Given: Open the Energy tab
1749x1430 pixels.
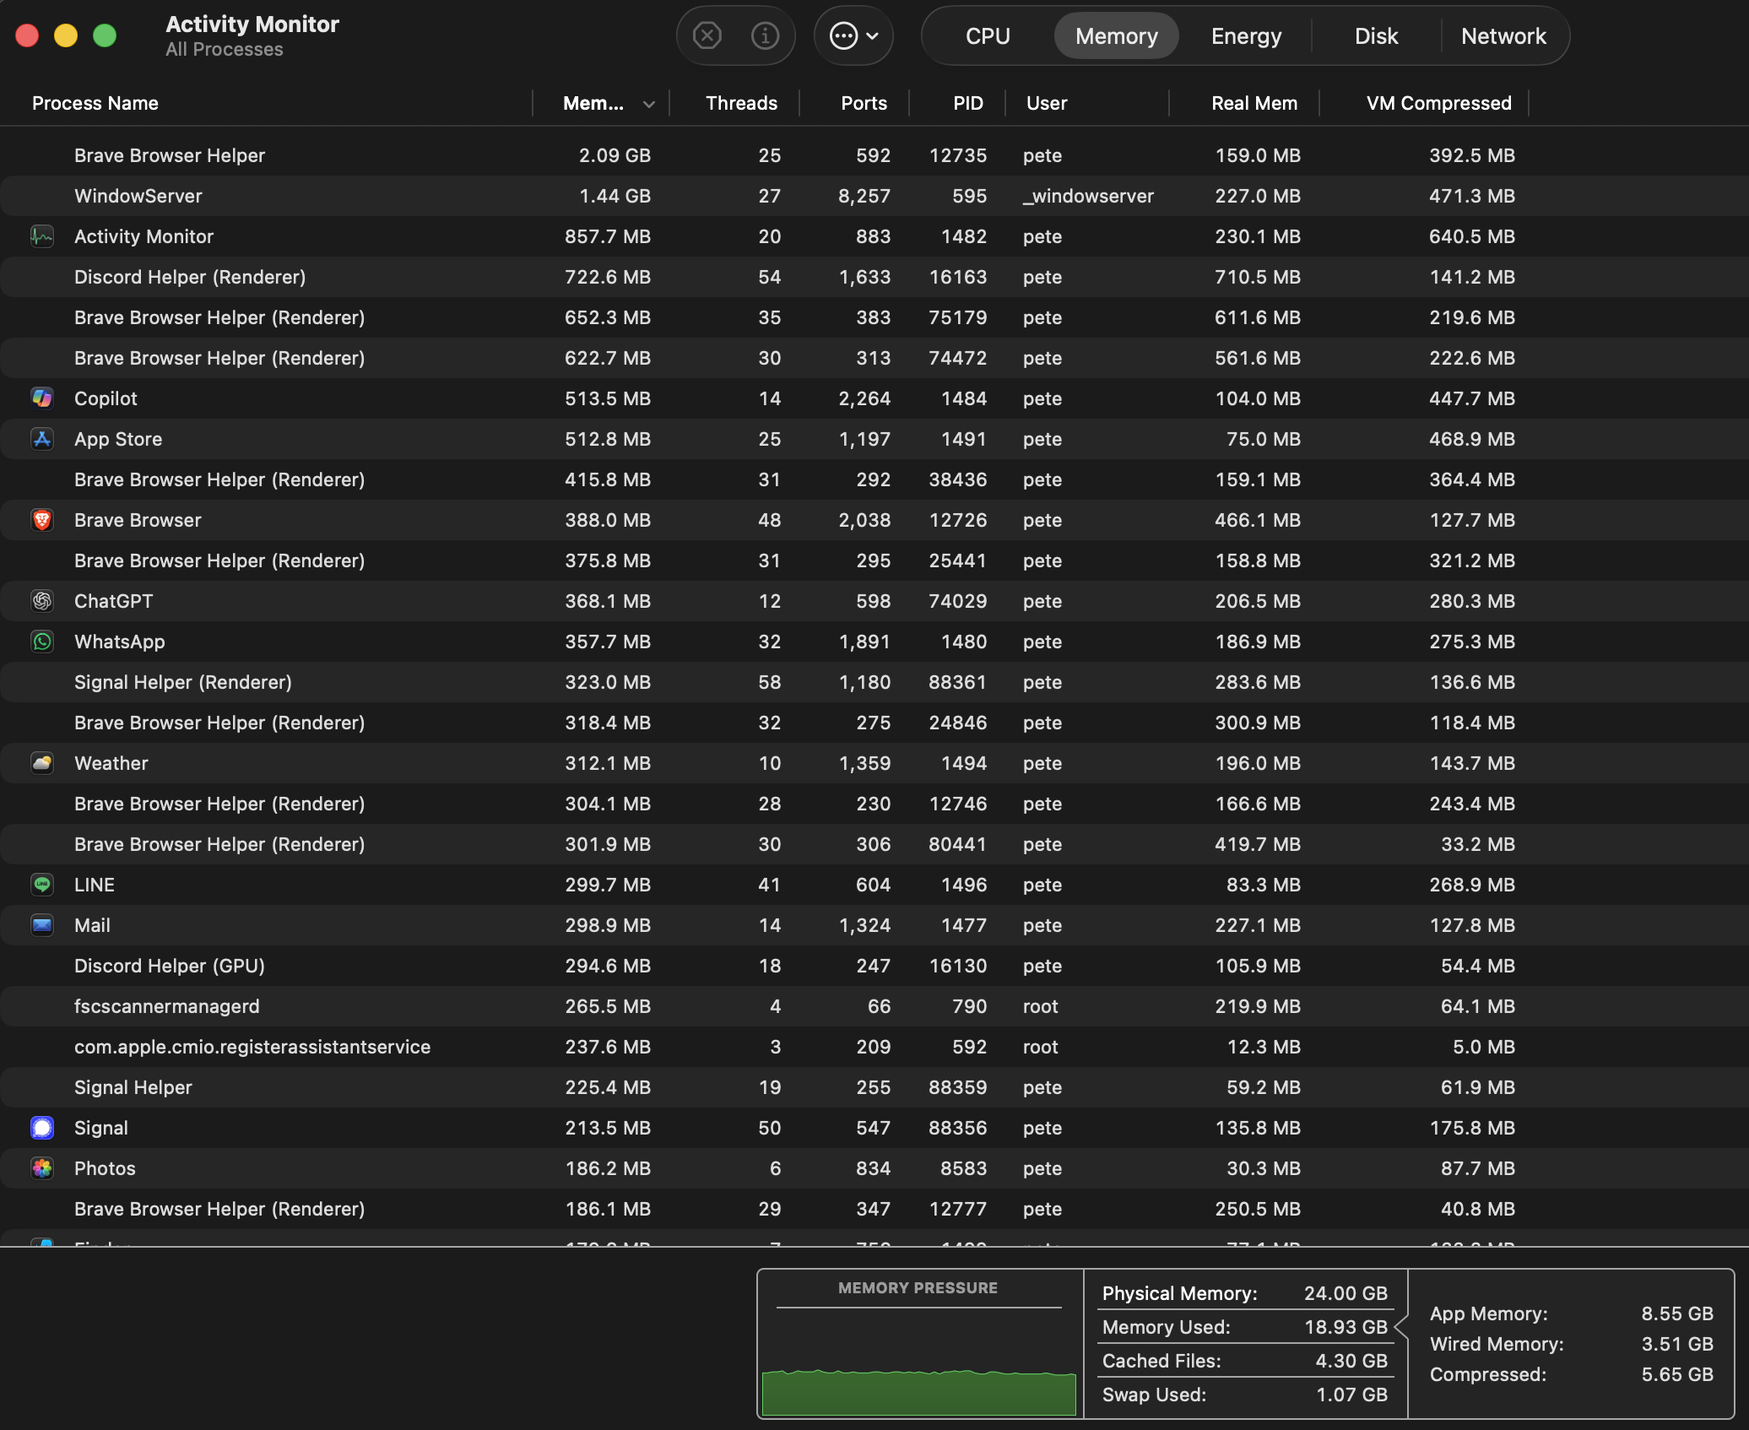Looking at the screenshot, I should pos(1246,35).
